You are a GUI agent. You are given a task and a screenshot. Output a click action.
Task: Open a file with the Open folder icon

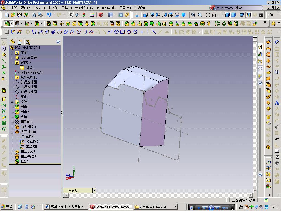click(13, 15)
